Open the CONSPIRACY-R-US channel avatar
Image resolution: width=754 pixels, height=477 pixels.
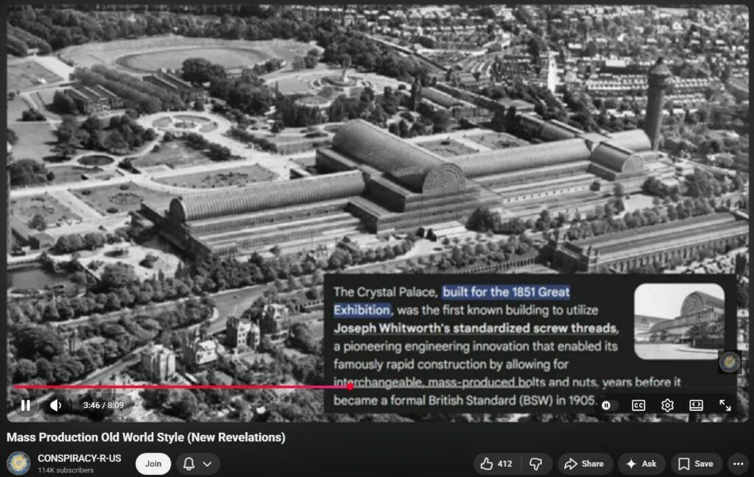(18, 463)
